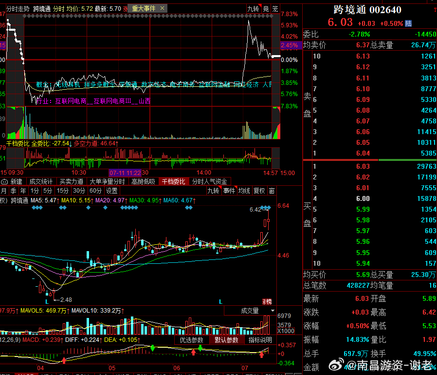Click the MACD green down arrow near 06

(200, 348)
